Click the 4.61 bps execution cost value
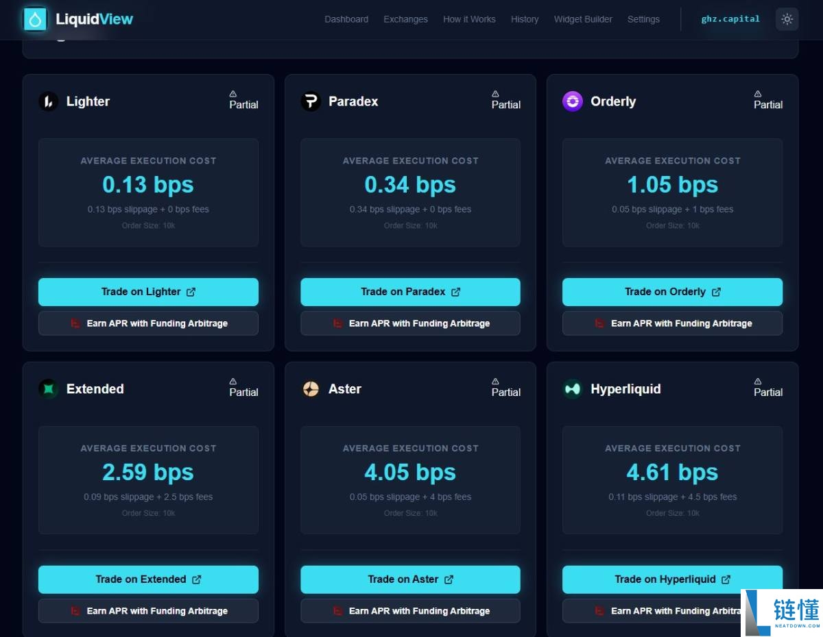The width and height of the screenshot is (823, 637). pos(672,473)
